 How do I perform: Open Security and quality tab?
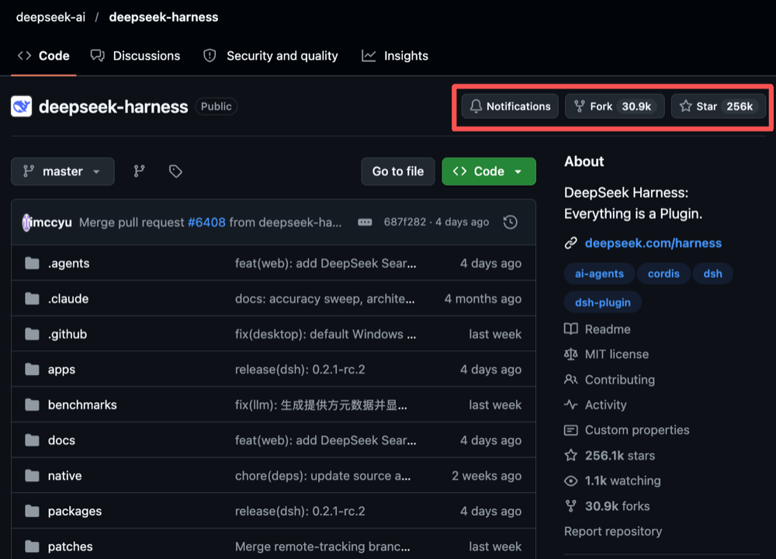coord(271,56)
